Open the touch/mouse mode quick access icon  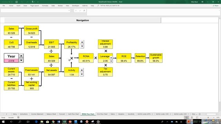click(x=33, y=2)
